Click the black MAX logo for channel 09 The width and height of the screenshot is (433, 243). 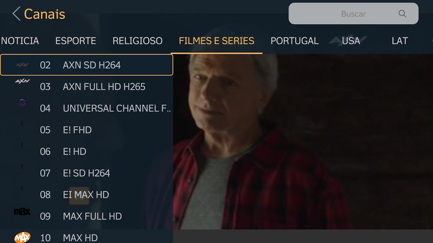tap(22, 211)
